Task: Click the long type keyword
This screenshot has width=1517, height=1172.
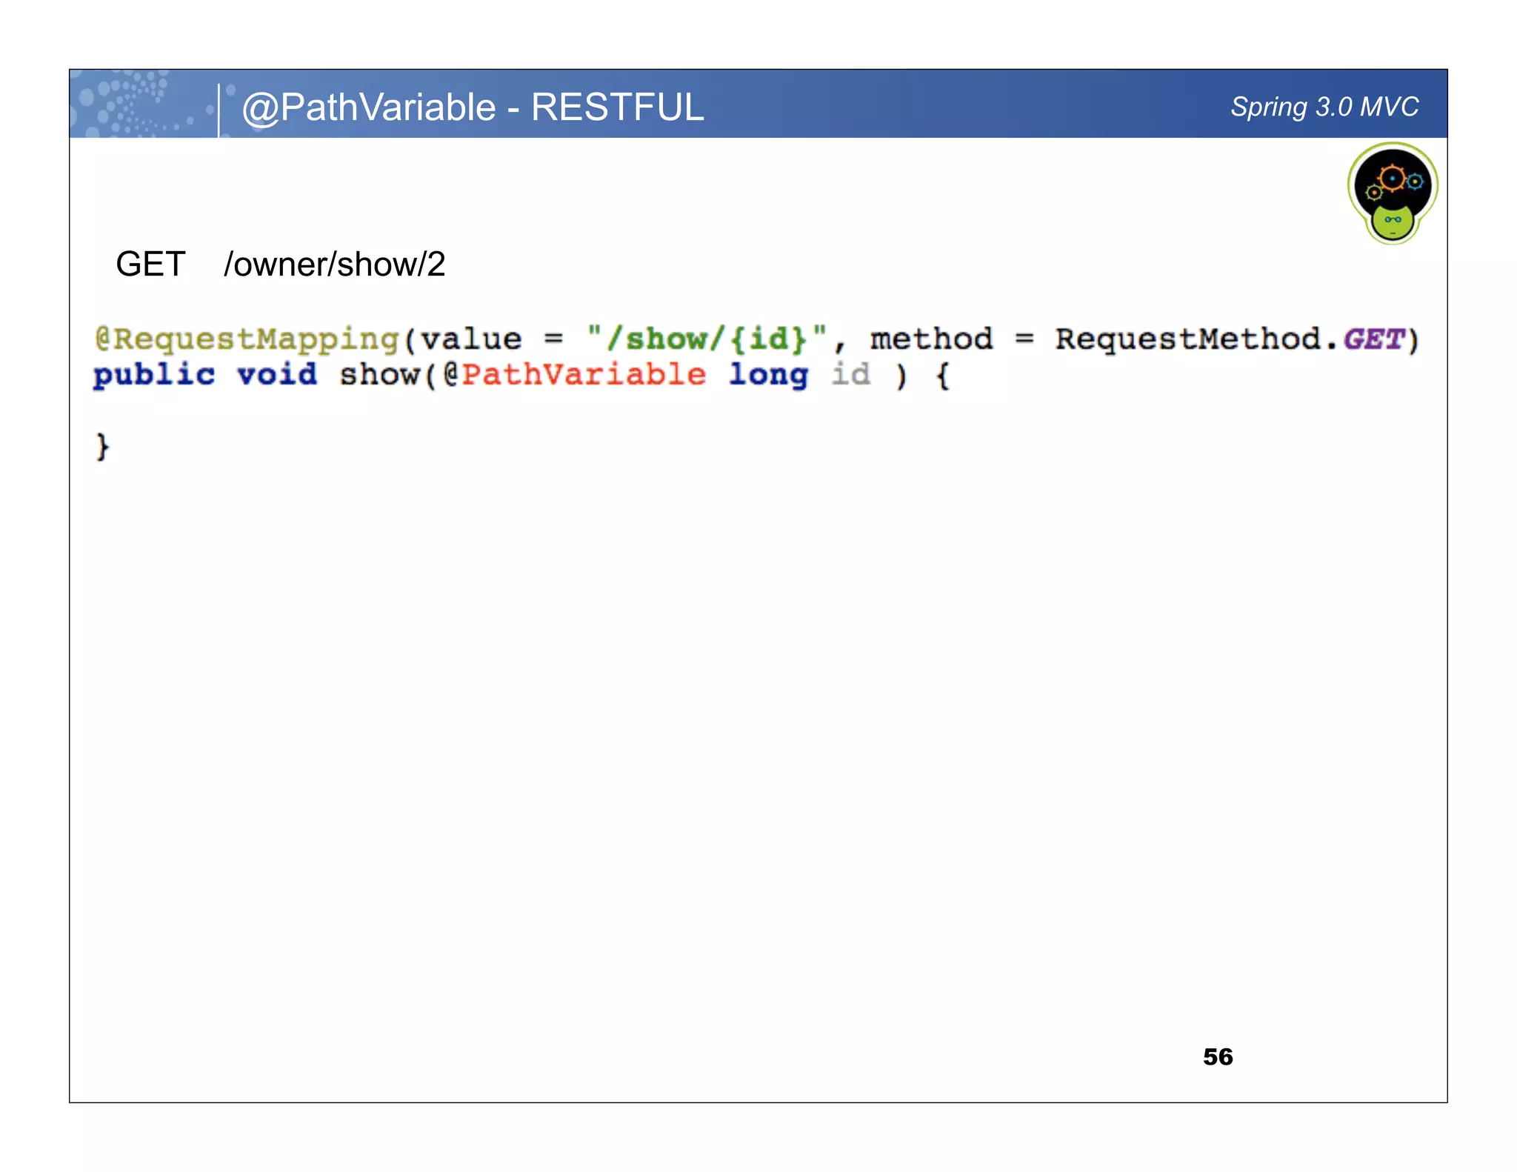Action: click(x=768, y=375)
